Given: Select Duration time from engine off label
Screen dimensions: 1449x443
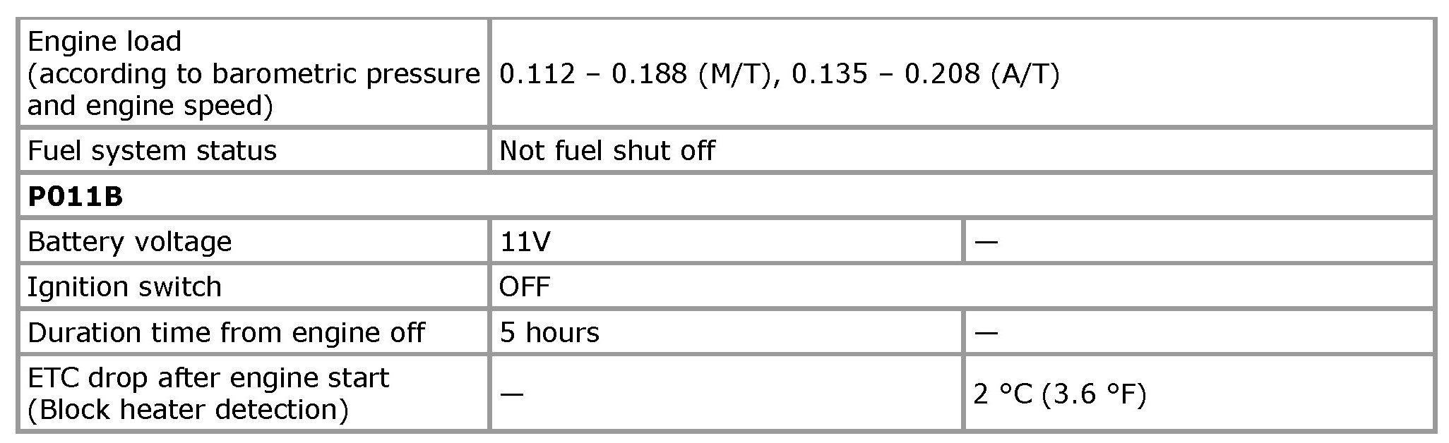Looking at the screenshot, I should (x=226, y=332).
